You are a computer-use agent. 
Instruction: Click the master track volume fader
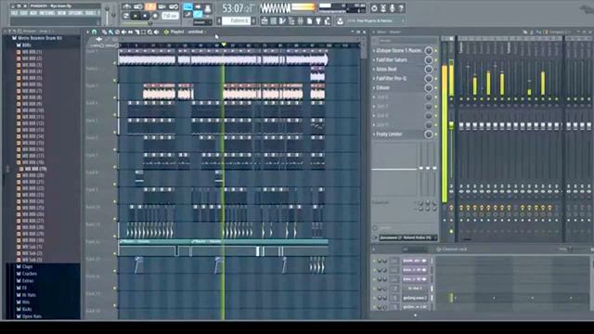[451, 125]
